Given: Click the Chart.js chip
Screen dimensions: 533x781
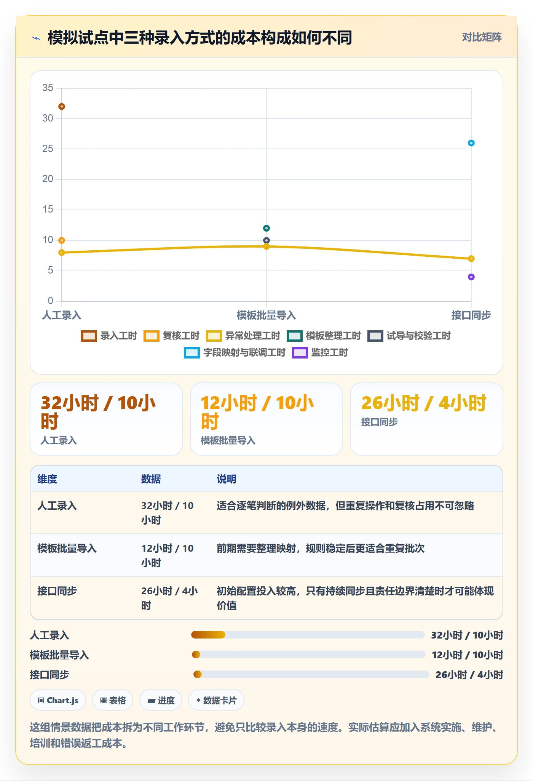Looking at the screenshot, I should pyautogui.click(x=58, y=700).
